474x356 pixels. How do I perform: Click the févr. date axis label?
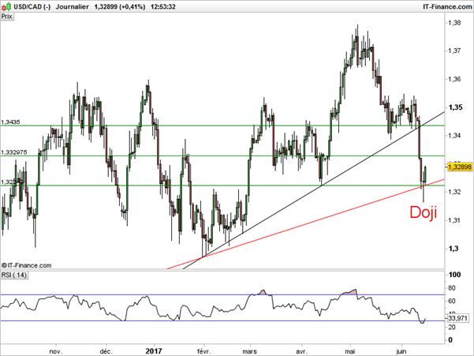pos(203,351)
